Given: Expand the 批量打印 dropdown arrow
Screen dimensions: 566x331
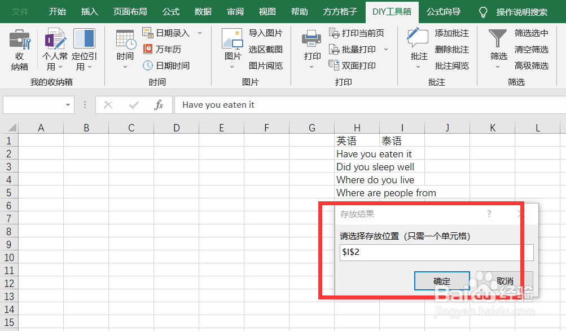Looking at the screenshot, I should point(386,49).
